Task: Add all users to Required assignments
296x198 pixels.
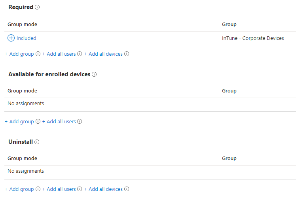Action: (x=59, y=54)
